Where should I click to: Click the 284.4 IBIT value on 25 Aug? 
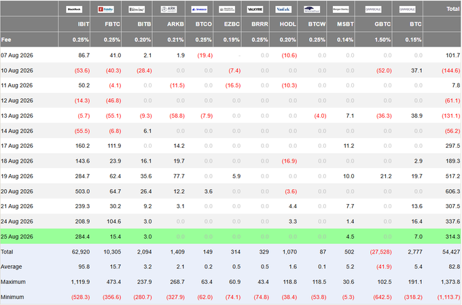[x=82, y=237]
